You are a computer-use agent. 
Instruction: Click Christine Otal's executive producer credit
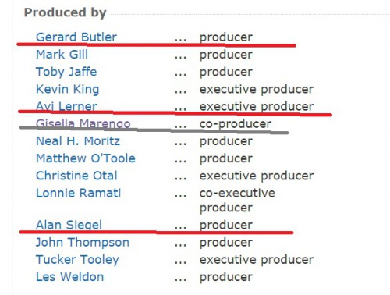[257, 176]
